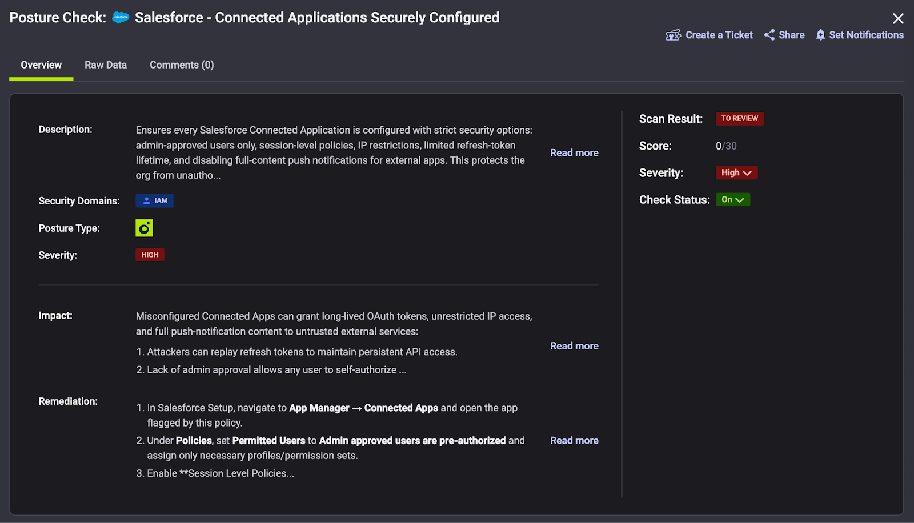Click the TO REVIEW scan result badge
Viewport: 914px width, 523px height.
click(x=740, y=118)
